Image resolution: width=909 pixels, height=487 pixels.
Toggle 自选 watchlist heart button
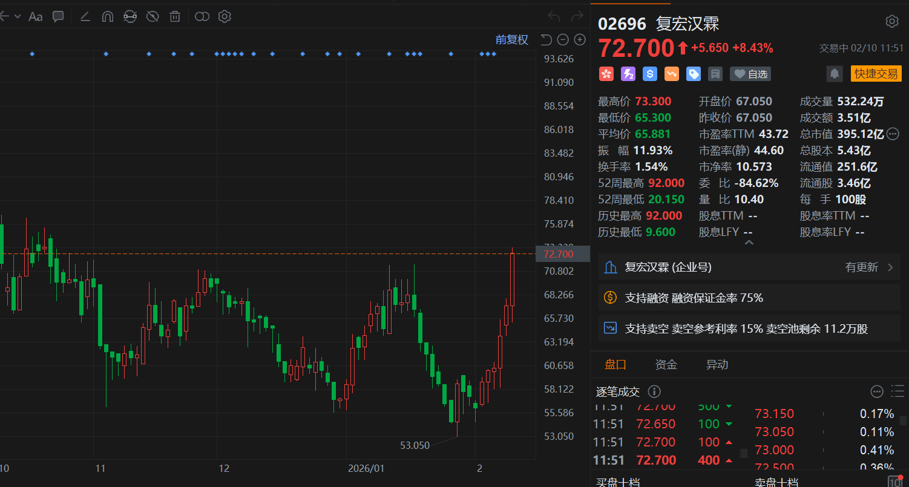coord(750,74)
